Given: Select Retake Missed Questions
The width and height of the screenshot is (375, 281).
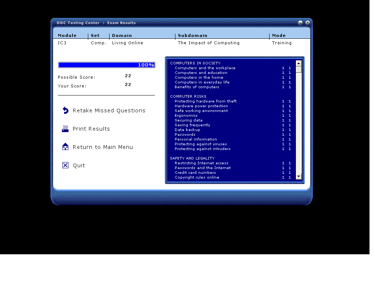Looking at the screenshot, I should point(109,110).
